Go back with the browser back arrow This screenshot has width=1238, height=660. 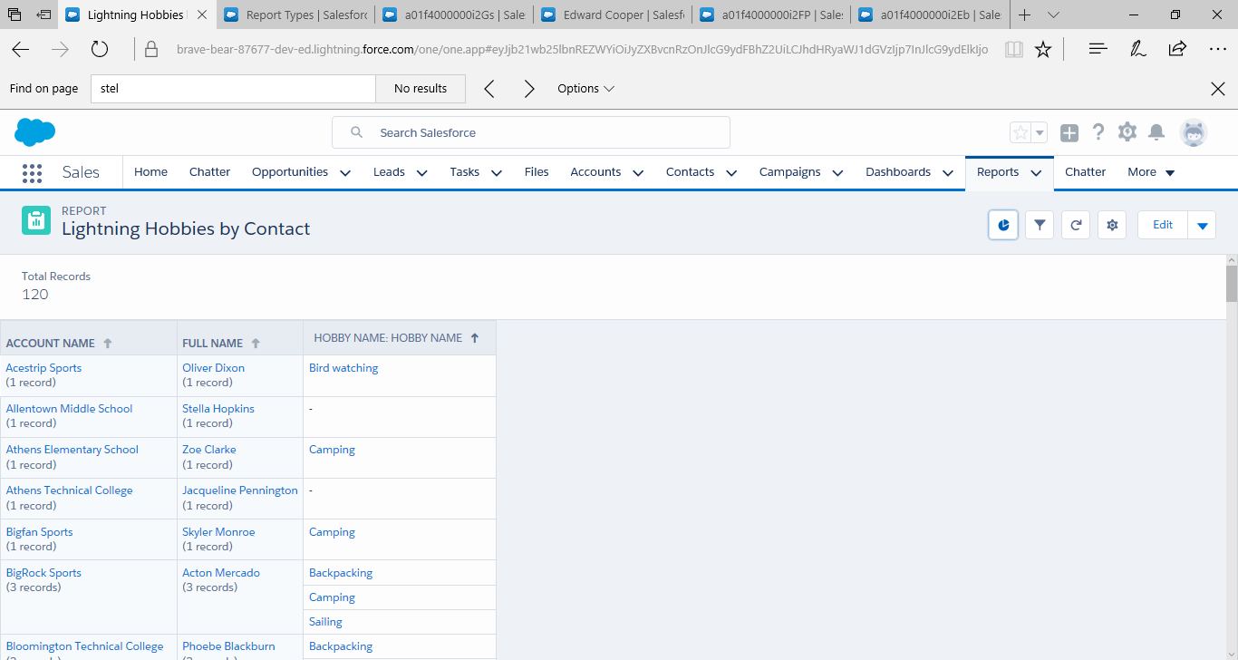20,50
